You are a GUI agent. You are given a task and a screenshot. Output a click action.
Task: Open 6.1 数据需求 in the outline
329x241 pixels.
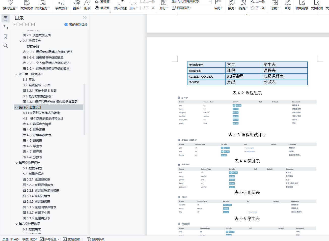pyautogui.click(x=32, y=229)
